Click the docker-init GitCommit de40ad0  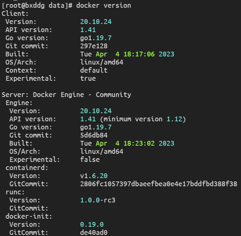pos(94,233)
